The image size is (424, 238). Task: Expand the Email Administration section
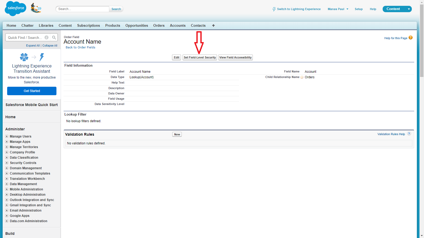[7, 210]
